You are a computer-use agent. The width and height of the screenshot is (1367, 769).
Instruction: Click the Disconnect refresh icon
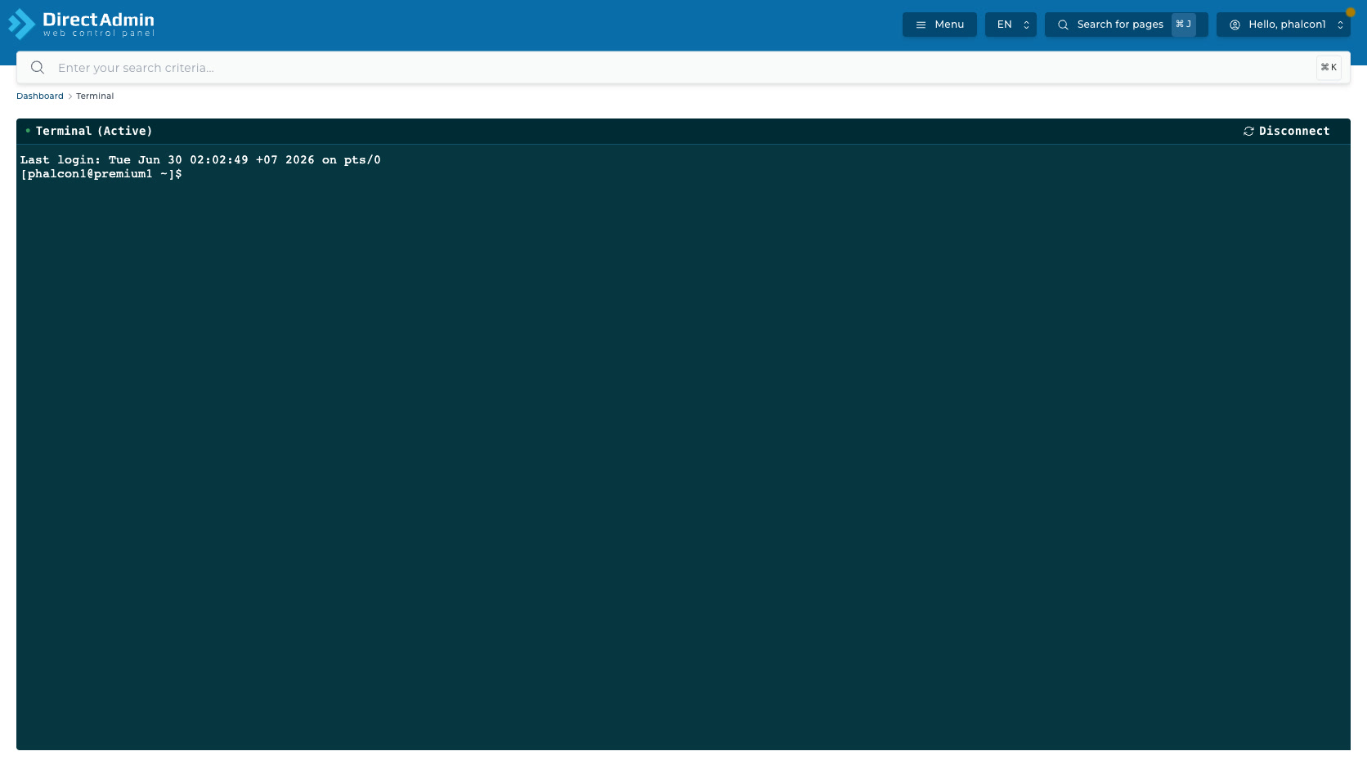coord(1248,132)
